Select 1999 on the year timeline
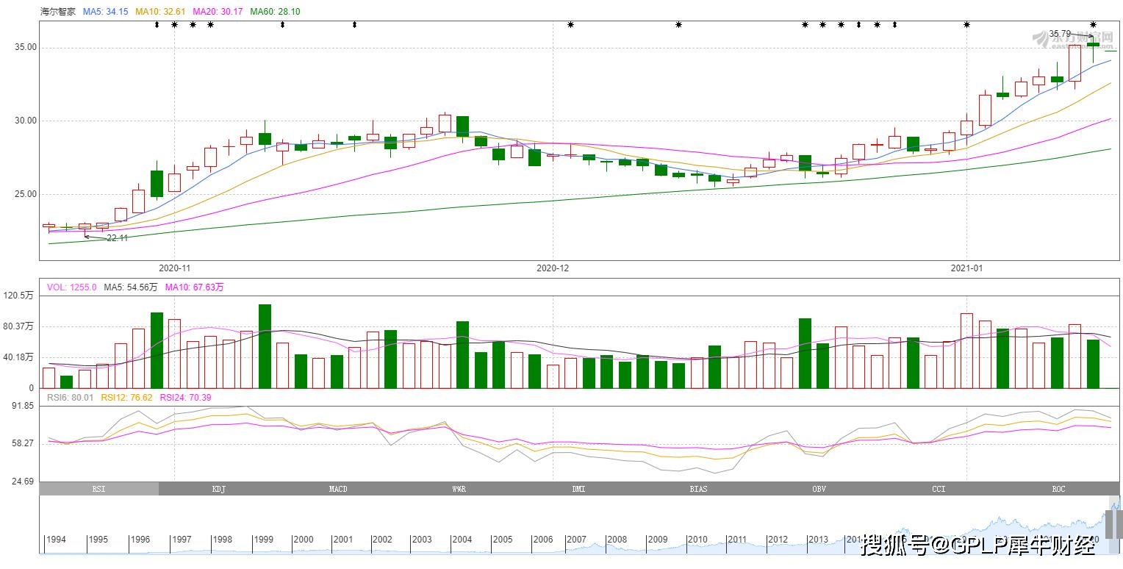Screen dimensions: 1123x569 [263, 540]
